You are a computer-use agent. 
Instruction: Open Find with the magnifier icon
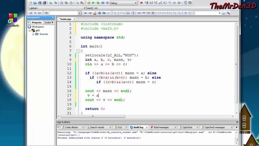tap(77, 3)
